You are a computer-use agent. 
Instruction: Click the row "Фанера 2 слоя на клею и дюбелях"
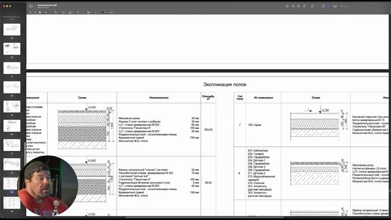159,122
